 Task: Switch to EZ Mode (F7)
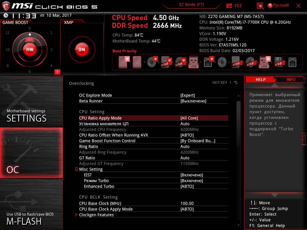(x=192, y=5)
